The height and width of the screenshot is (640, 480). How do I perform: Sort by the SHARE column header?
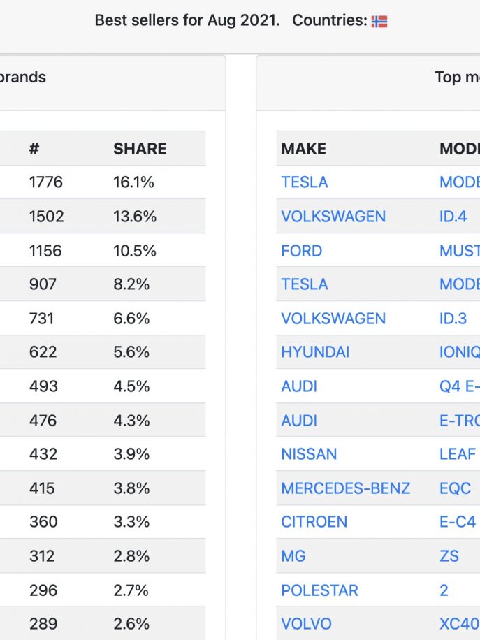pyautogui.click(x=140, y=149)
